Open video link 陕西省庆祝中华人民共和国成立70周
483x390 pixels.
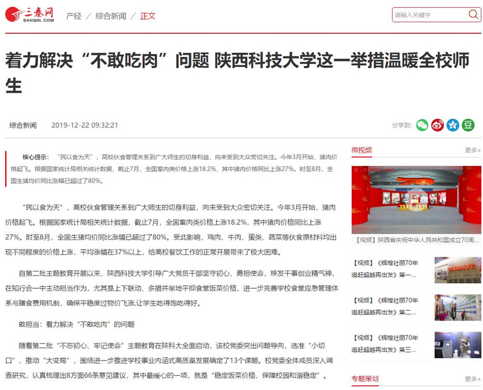(x=416, y=240)
